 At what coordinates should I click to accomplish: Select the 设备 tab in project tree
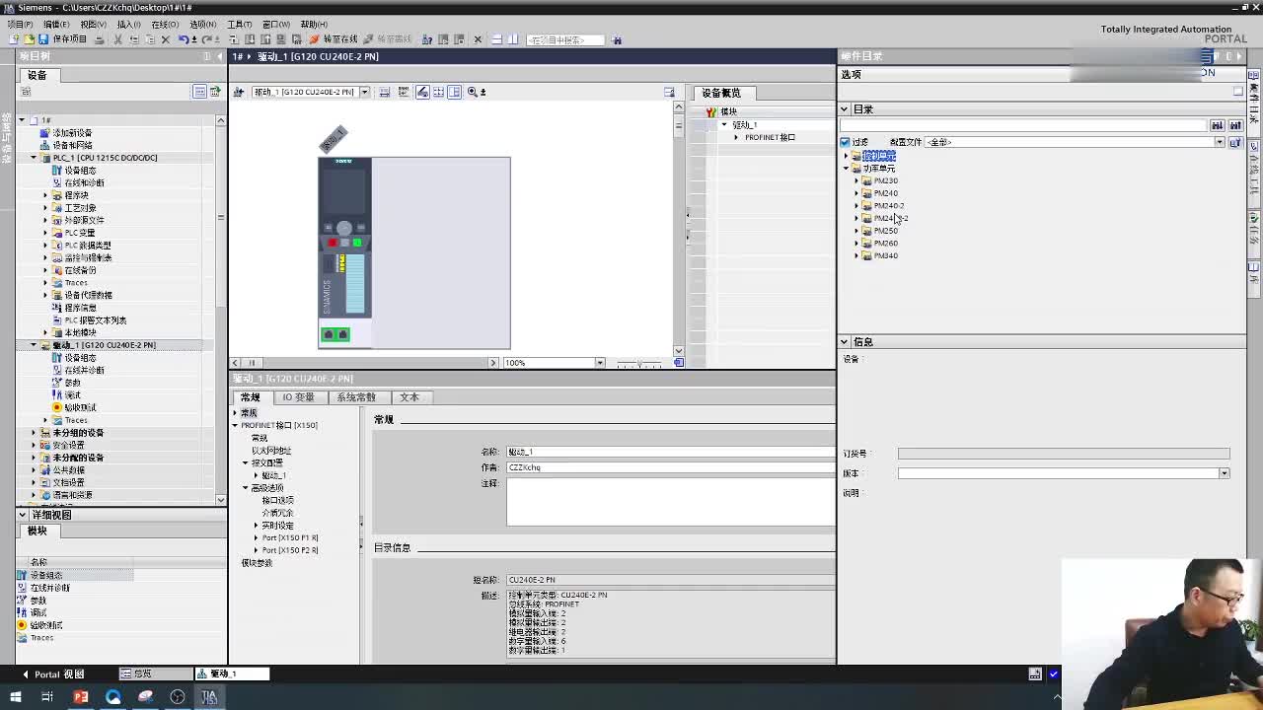click(x=37, y=75)
